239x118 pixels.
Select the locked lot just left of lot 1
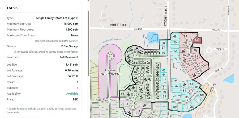coord(144,106)
